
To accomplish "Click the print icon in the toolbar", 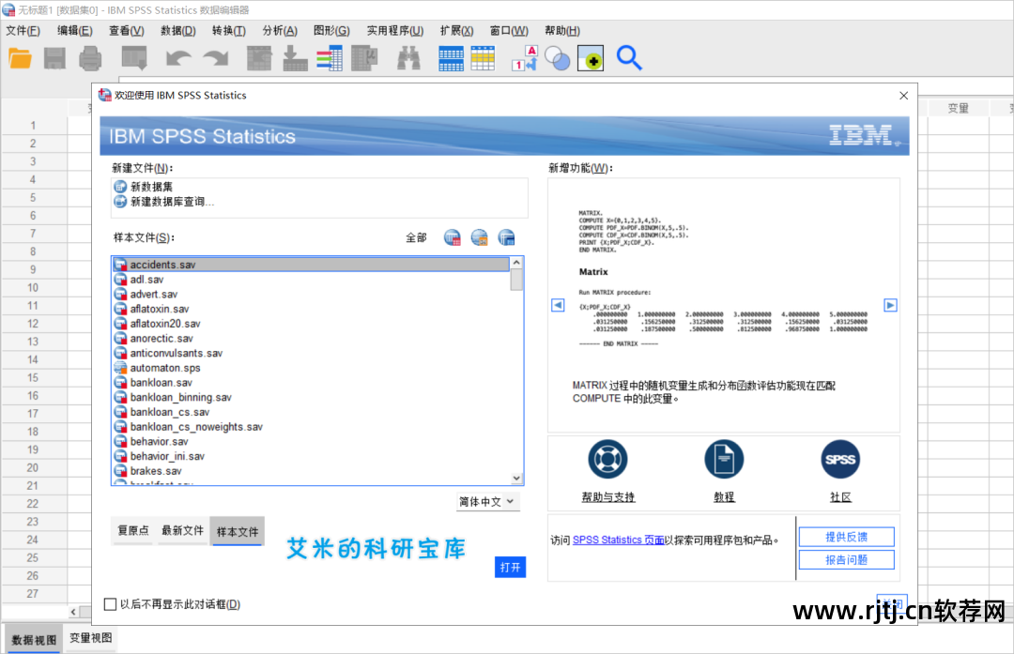I will [x=90, y=59].
